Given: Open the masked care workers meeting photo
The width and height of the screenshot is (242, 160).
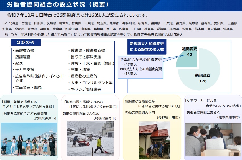Looking at the screenshot, I should (x=213, y=139).
